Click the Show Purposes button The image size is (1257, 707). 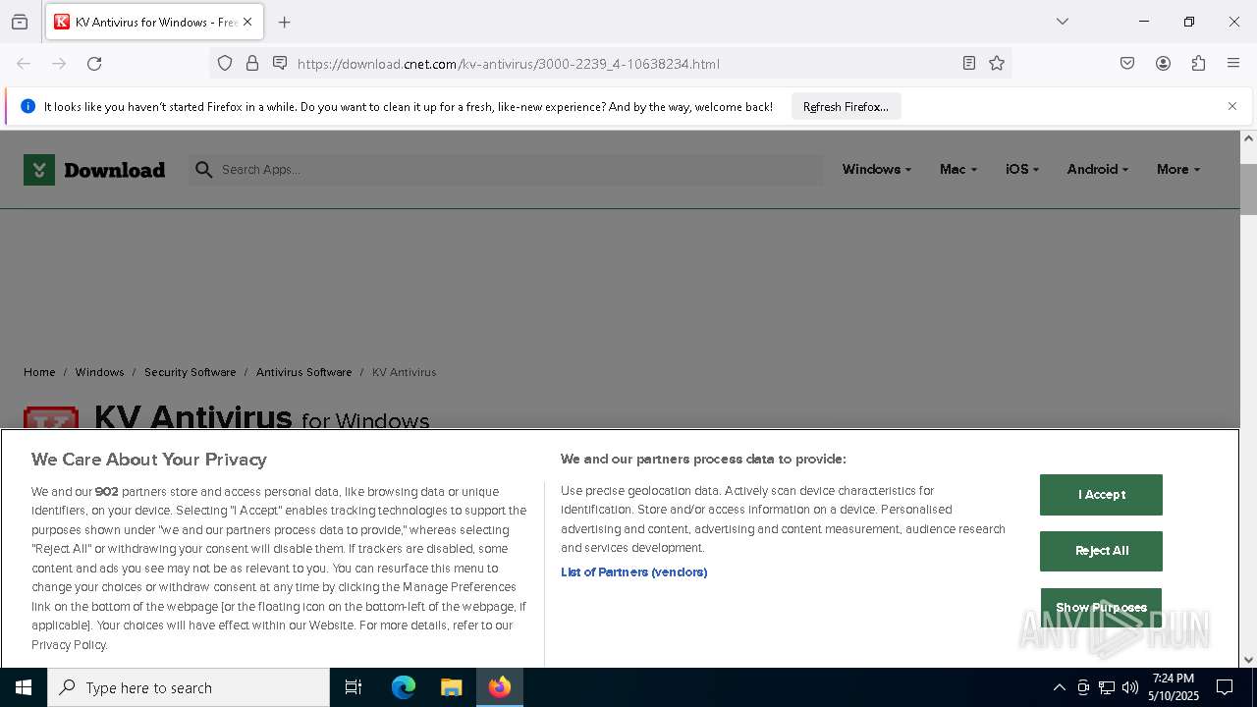(1101, 608)
